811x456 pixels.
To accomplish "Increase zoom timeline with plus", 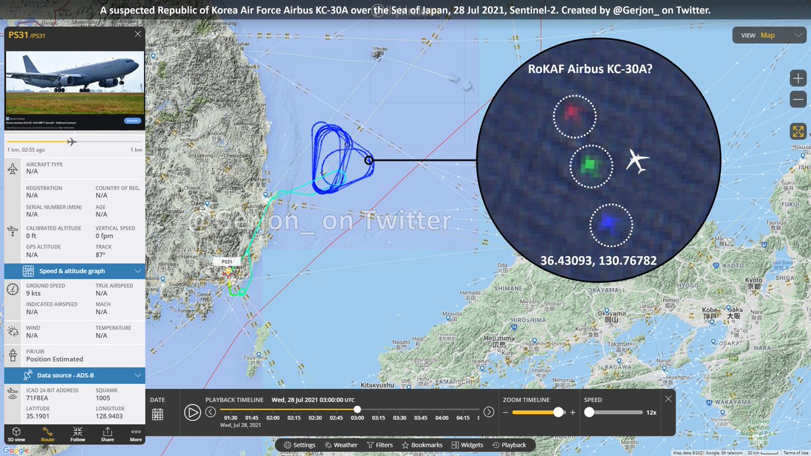I will point(573,412).
